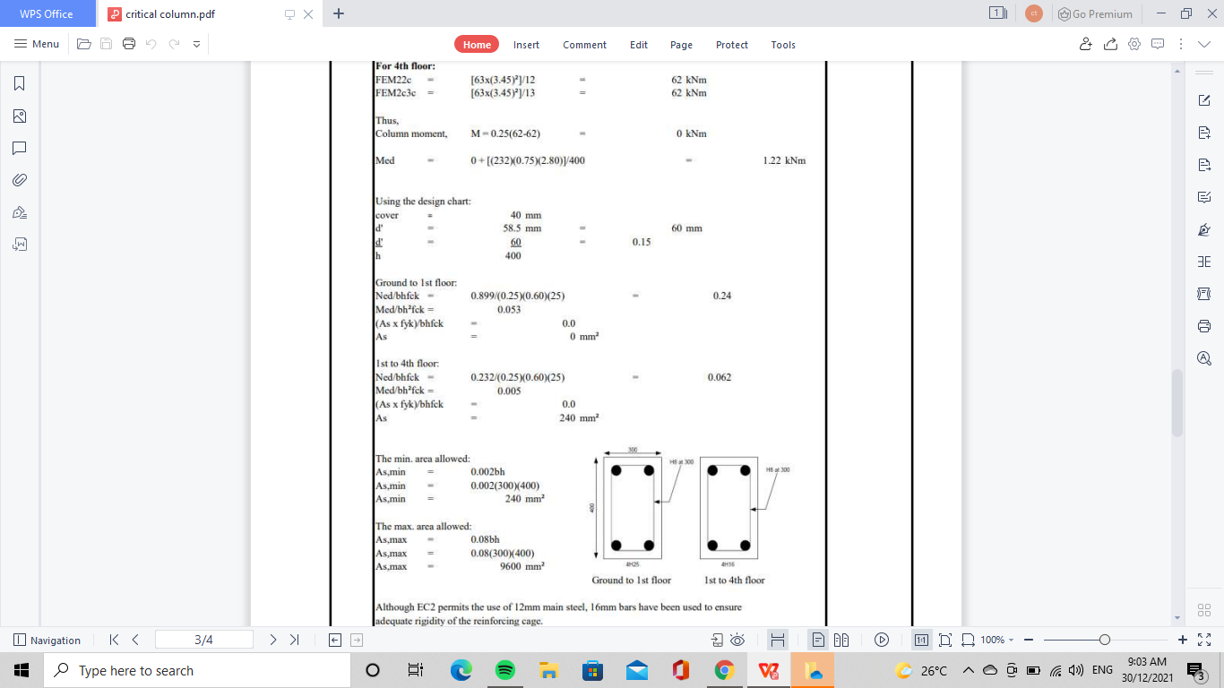Click the previous view back button
This screenshot has height=688, width=1224.
pyautogui.click(x=335, y=640)
